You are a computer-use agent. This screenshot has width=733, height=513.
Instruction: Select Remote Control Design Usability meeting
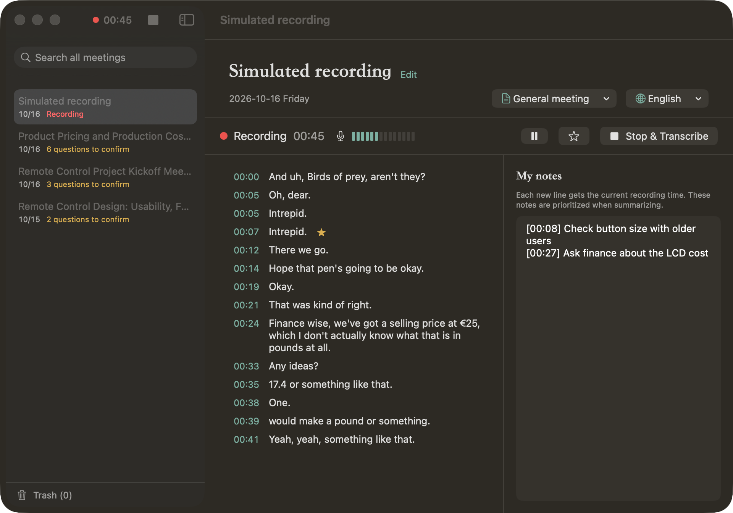105,212
